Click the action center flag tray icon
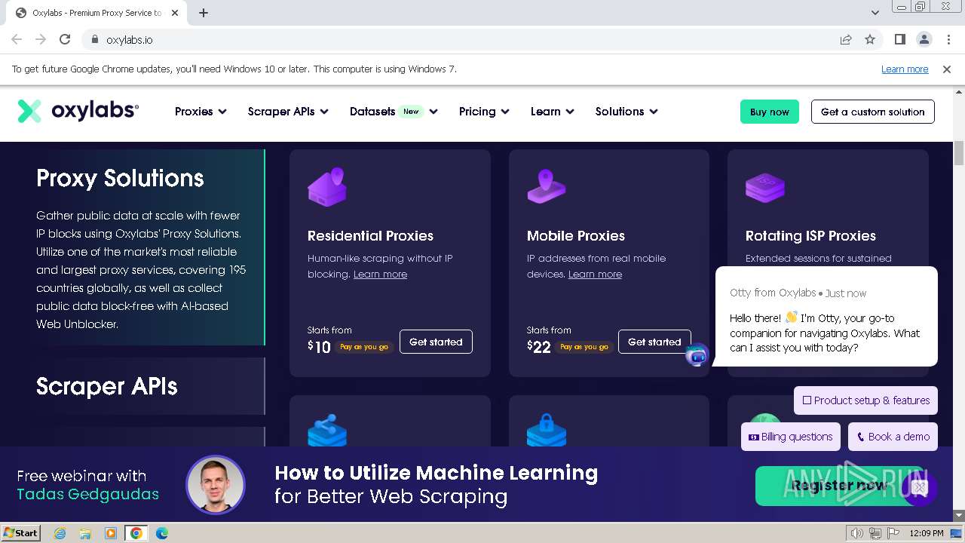Image resolution: width=965 pixels, height=543 pixels. [892, 533]
